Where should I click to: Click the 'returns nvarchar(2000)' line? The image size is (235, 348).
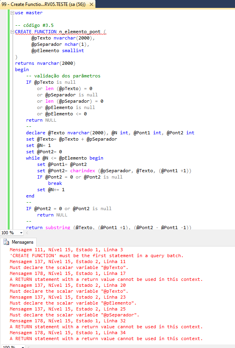click(45, 63)
